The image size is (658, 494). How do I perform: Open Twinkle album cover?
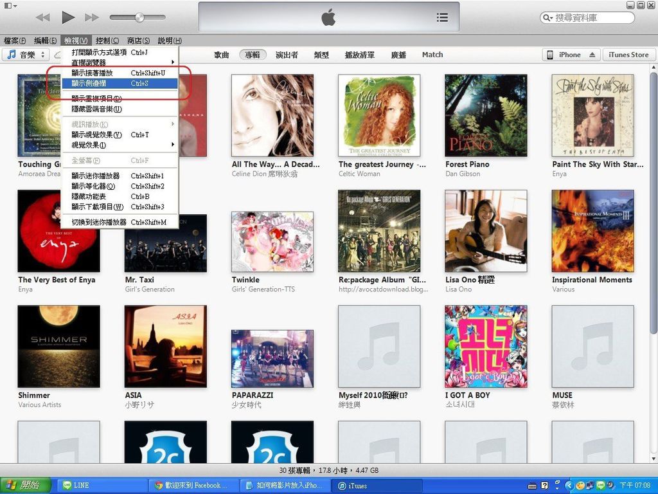coord(272,242)
